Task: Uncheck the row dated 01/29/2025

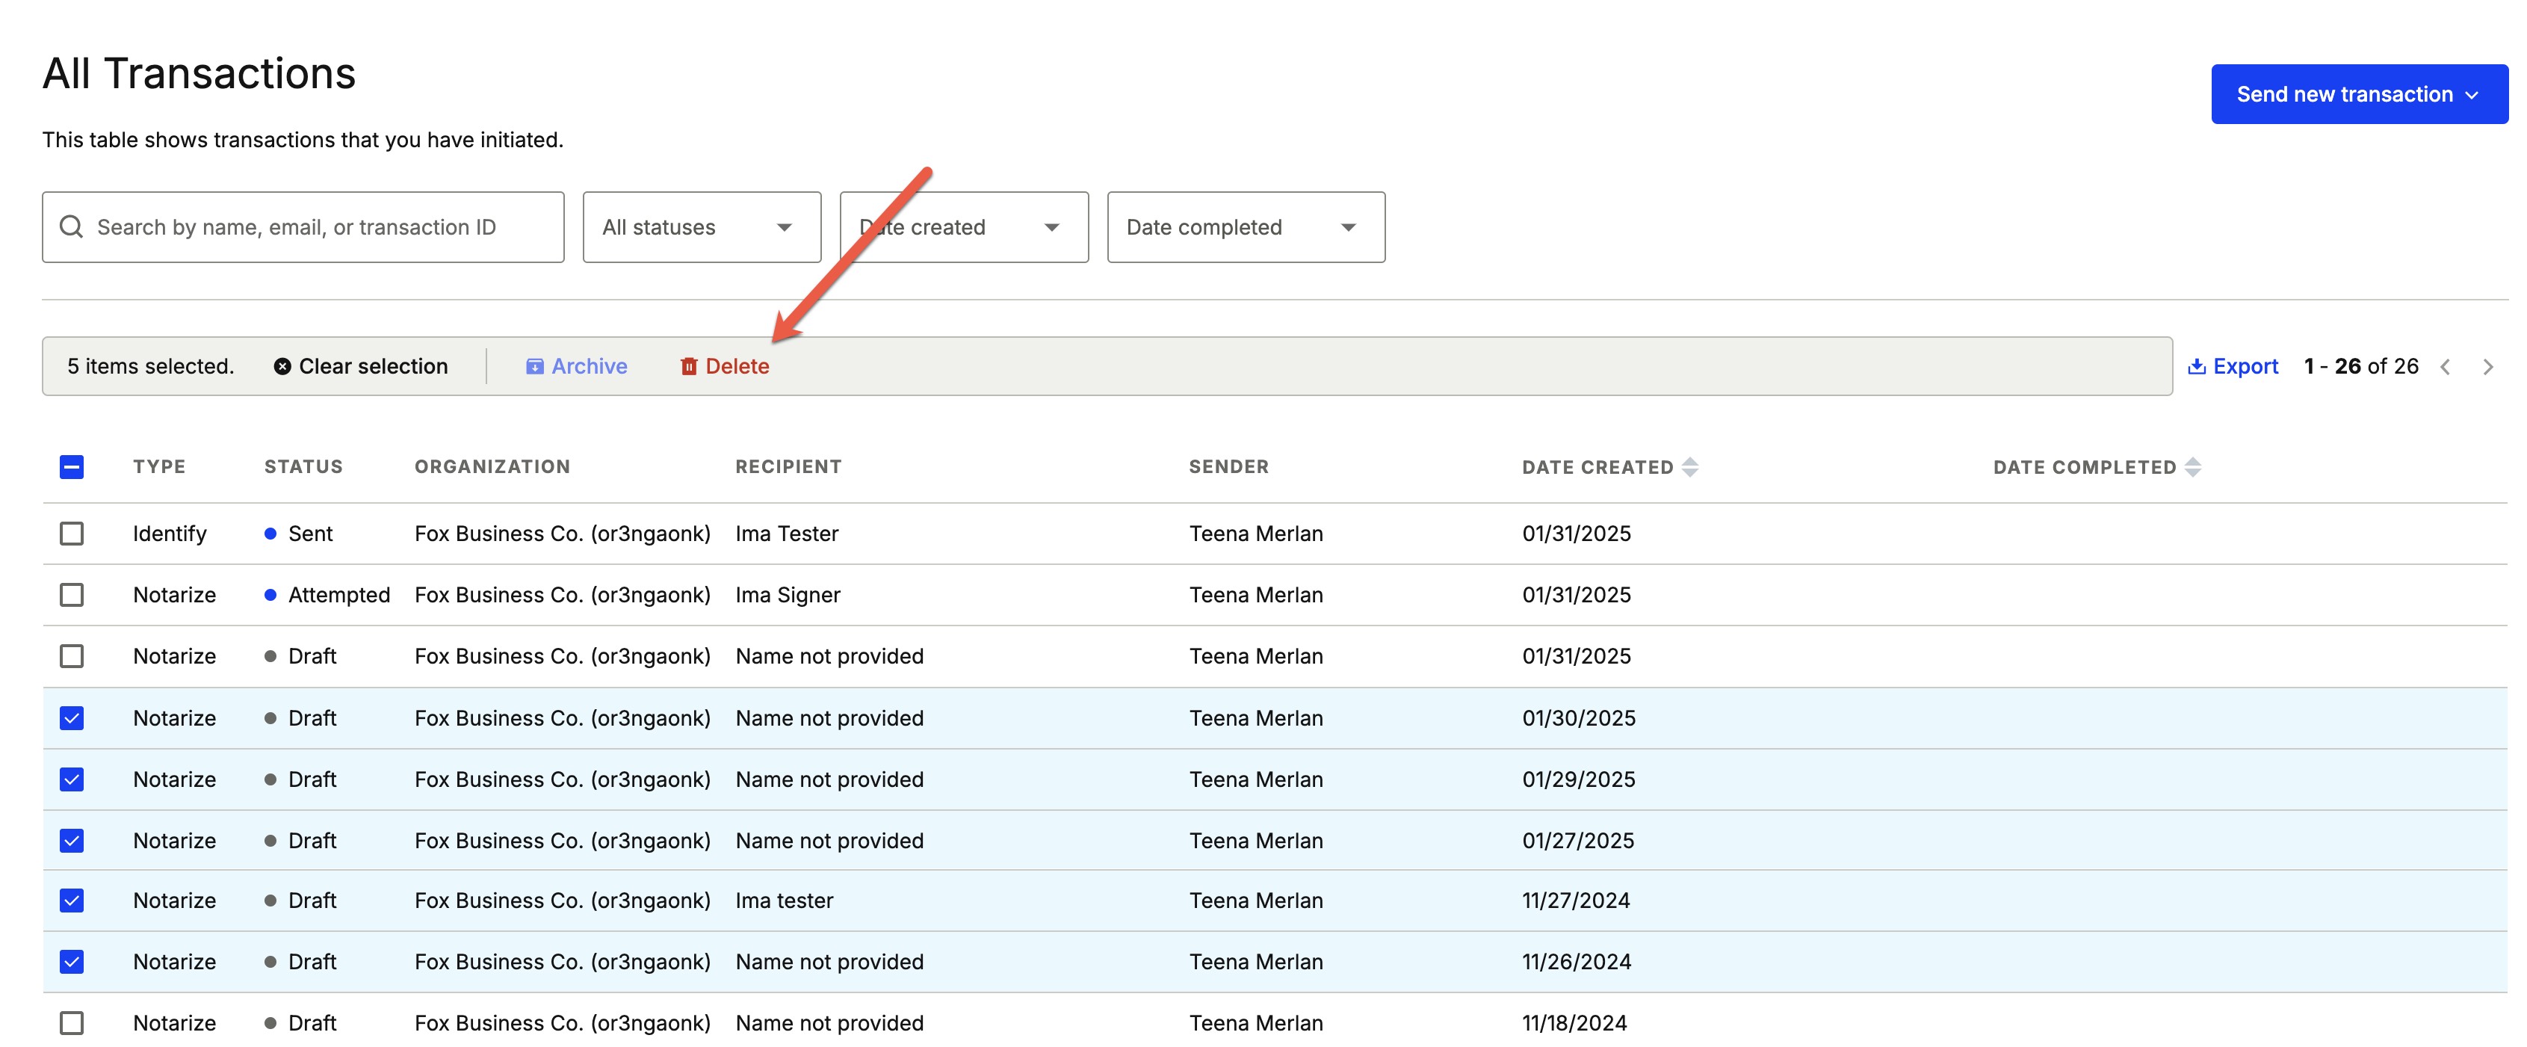Action: [x=72, y=779]
